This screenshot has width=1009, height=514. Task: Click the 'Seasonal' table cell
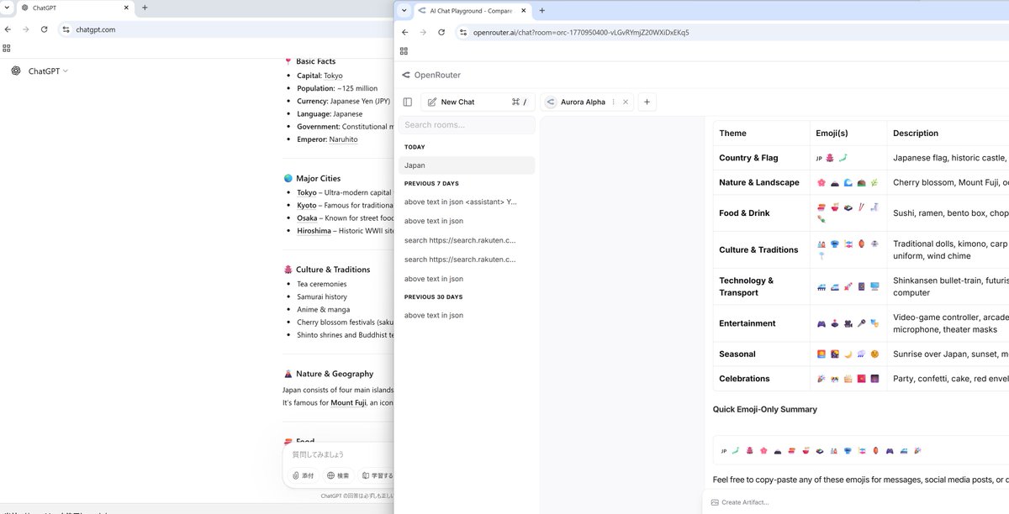(761, 354)
